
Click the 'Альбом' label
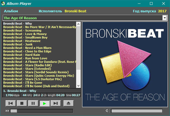[x=11, y=11]
